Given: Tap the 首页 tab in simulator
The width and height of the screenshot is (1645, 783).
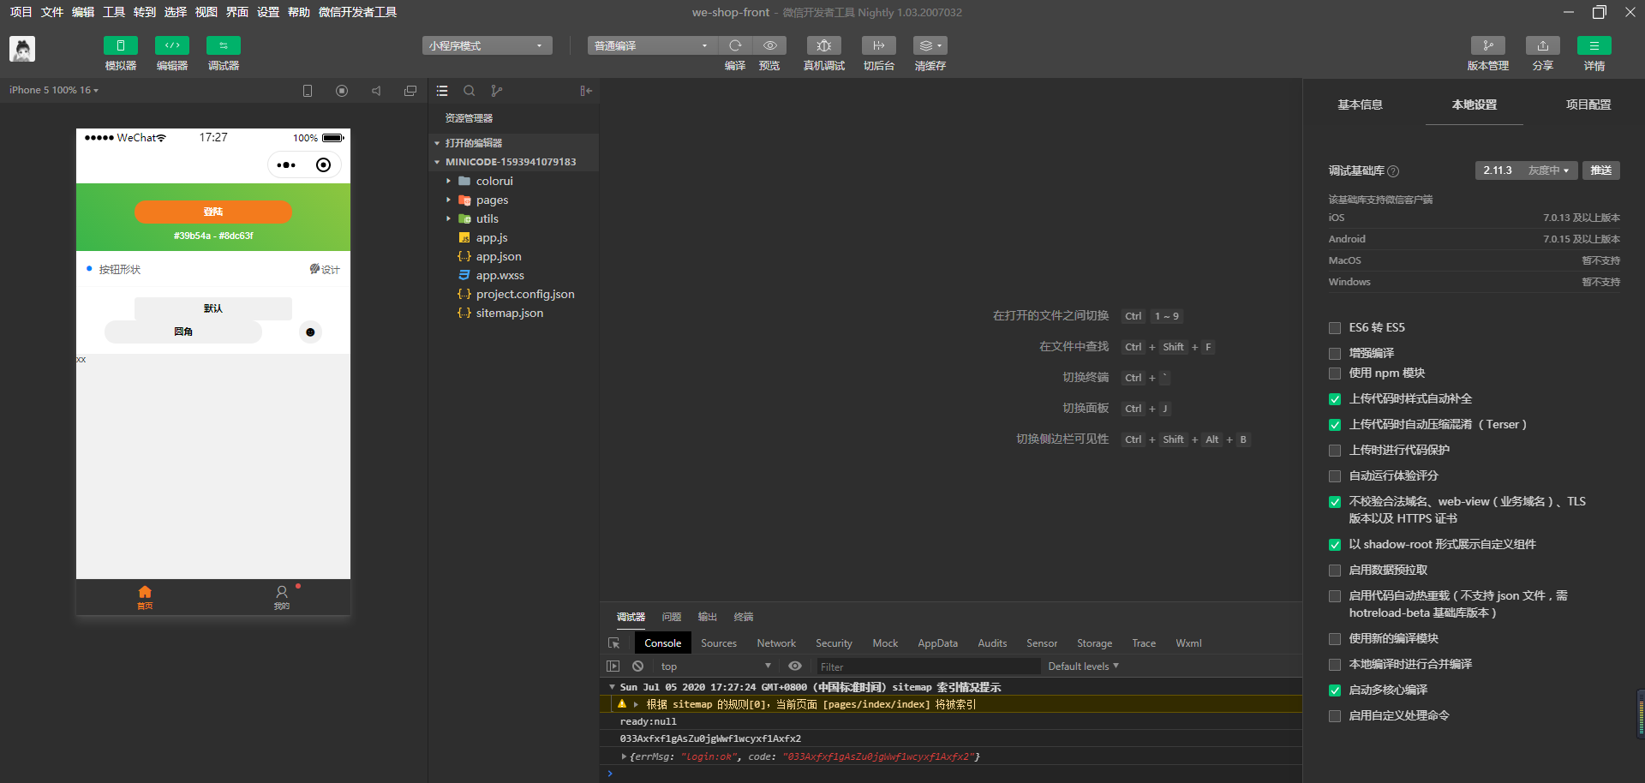Looking at the screenshot, I should click(145, 597).
